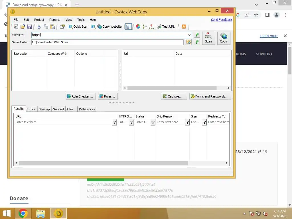Switch to the Differences tab

click(87, 109)
